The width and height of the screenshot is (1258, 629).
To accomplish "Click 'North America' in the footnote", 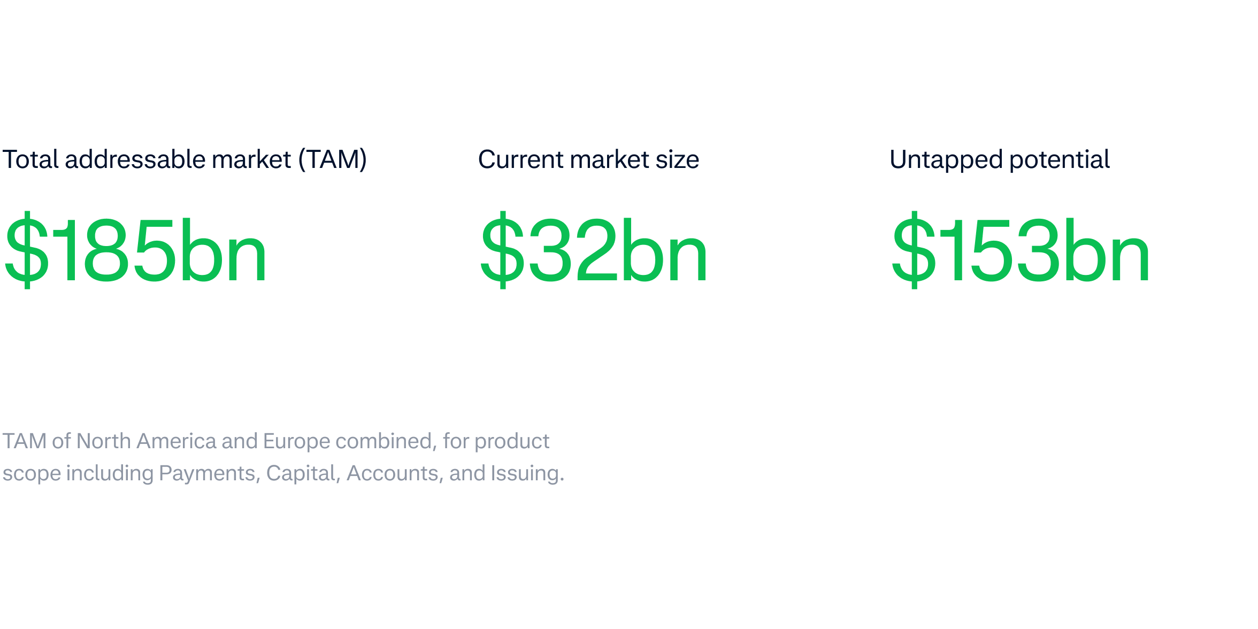I will pos(146,441).
